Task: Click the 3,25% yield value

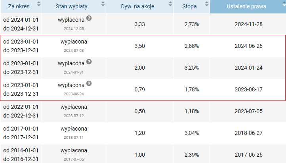Action: (x=191, y=68)
